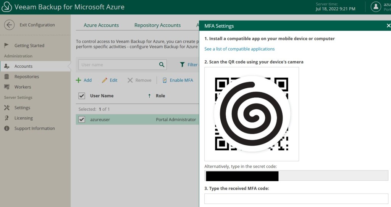The width and height of the screenshot is (391, 207).
Task: Click the green plus Add icon
Action: pyautogui.click(x=78, y=80)
